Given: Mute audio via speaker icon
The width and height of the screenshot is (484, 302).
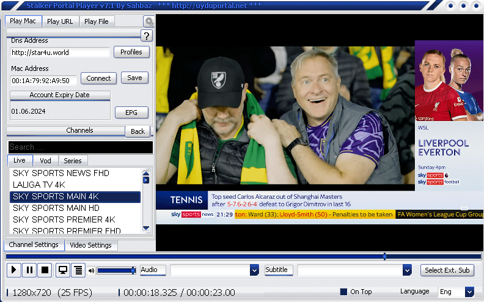Looking at the screenshot, I should point(92,271).
